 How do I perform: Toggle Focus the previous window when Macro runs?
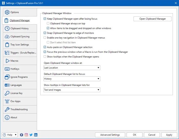tap(45, 52)
